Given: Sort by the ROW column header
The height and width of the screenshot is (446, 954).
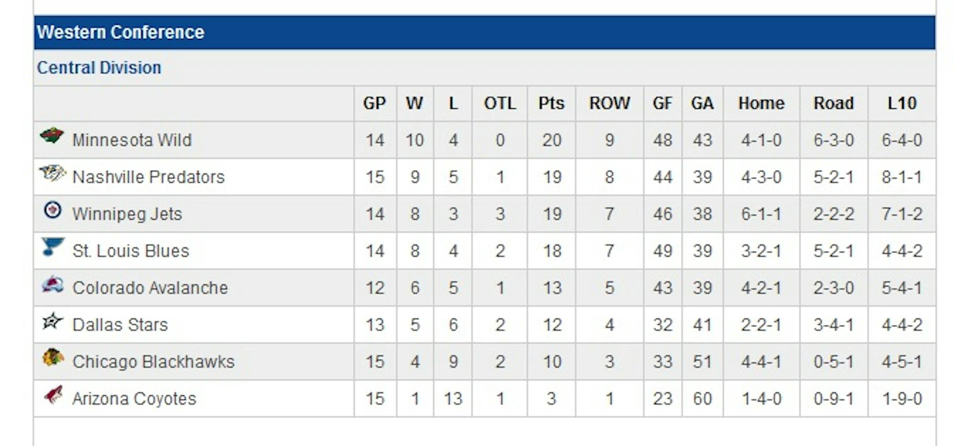Looking at the screenshot, I should 609,103.
